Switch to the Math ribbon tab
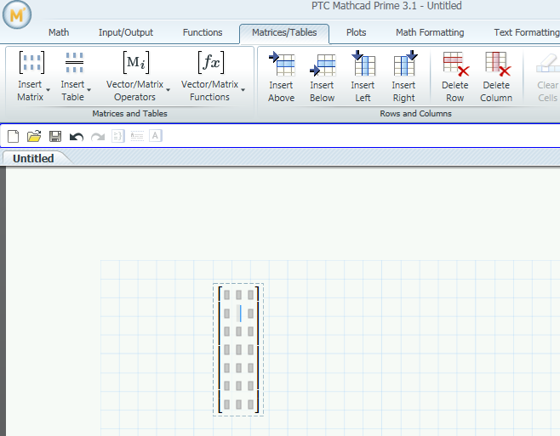The height and width of the screenshot is (436, 560). 59,32
